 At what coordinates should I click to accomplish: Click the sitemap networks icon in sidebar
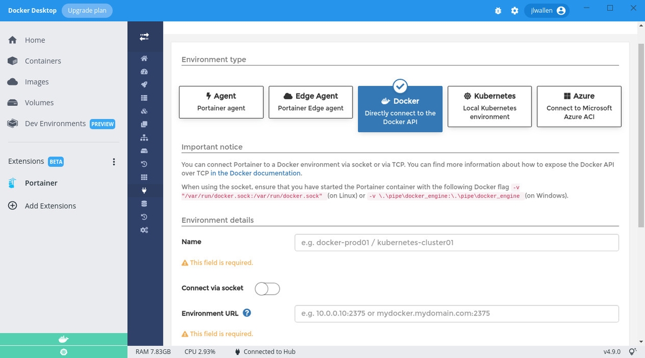click(144, 137)
